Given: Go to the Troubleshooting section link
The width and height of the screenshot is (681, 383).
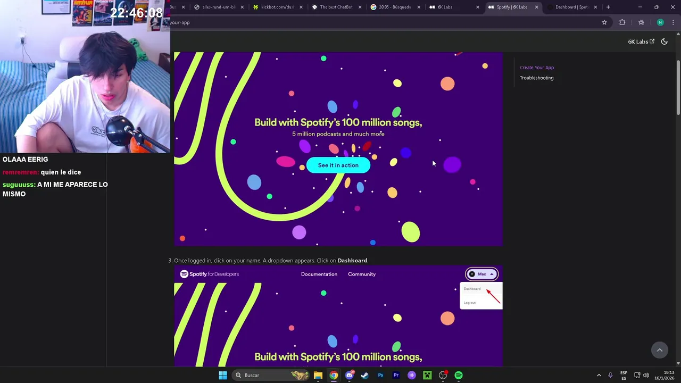Looking at the screenshot, I should [536, 78].
